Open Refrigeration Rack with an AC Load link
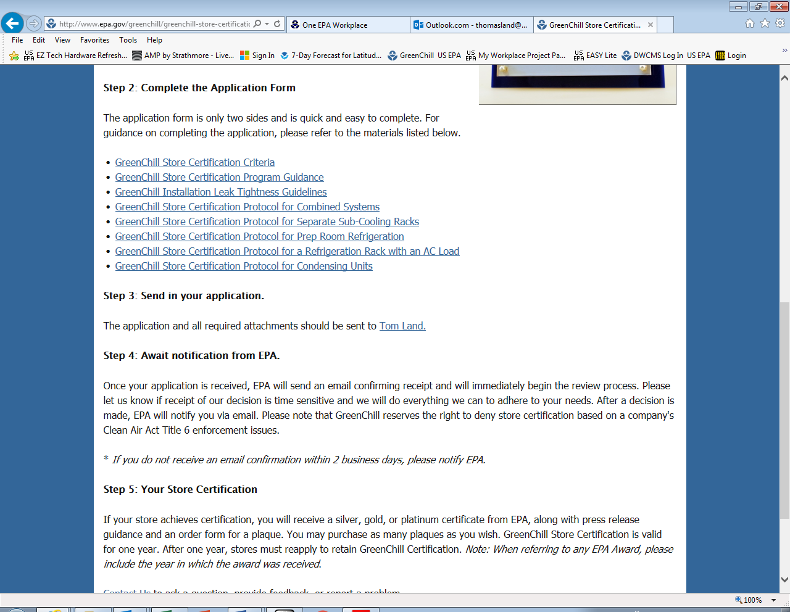Viewport: 790px width, 612px height. click(x=288, y=251)
